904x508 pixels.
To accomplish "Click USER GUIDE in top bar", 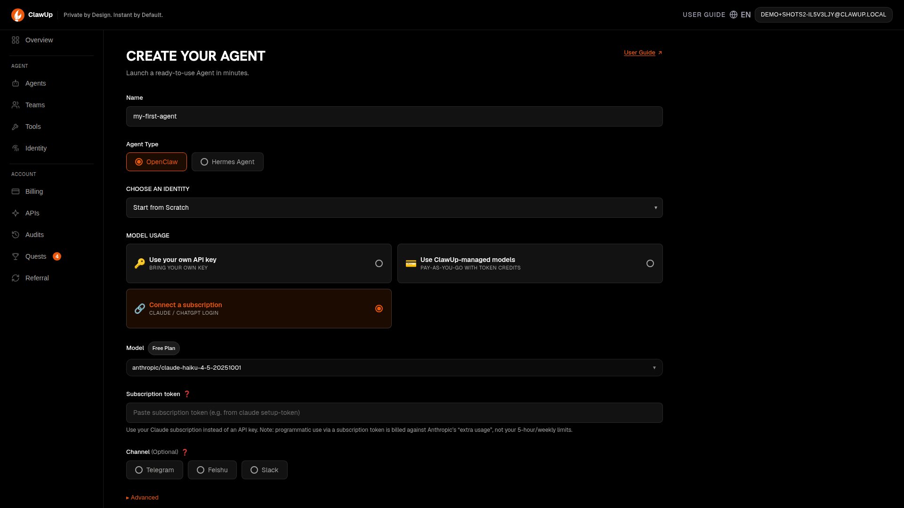I will pos(704,15).
